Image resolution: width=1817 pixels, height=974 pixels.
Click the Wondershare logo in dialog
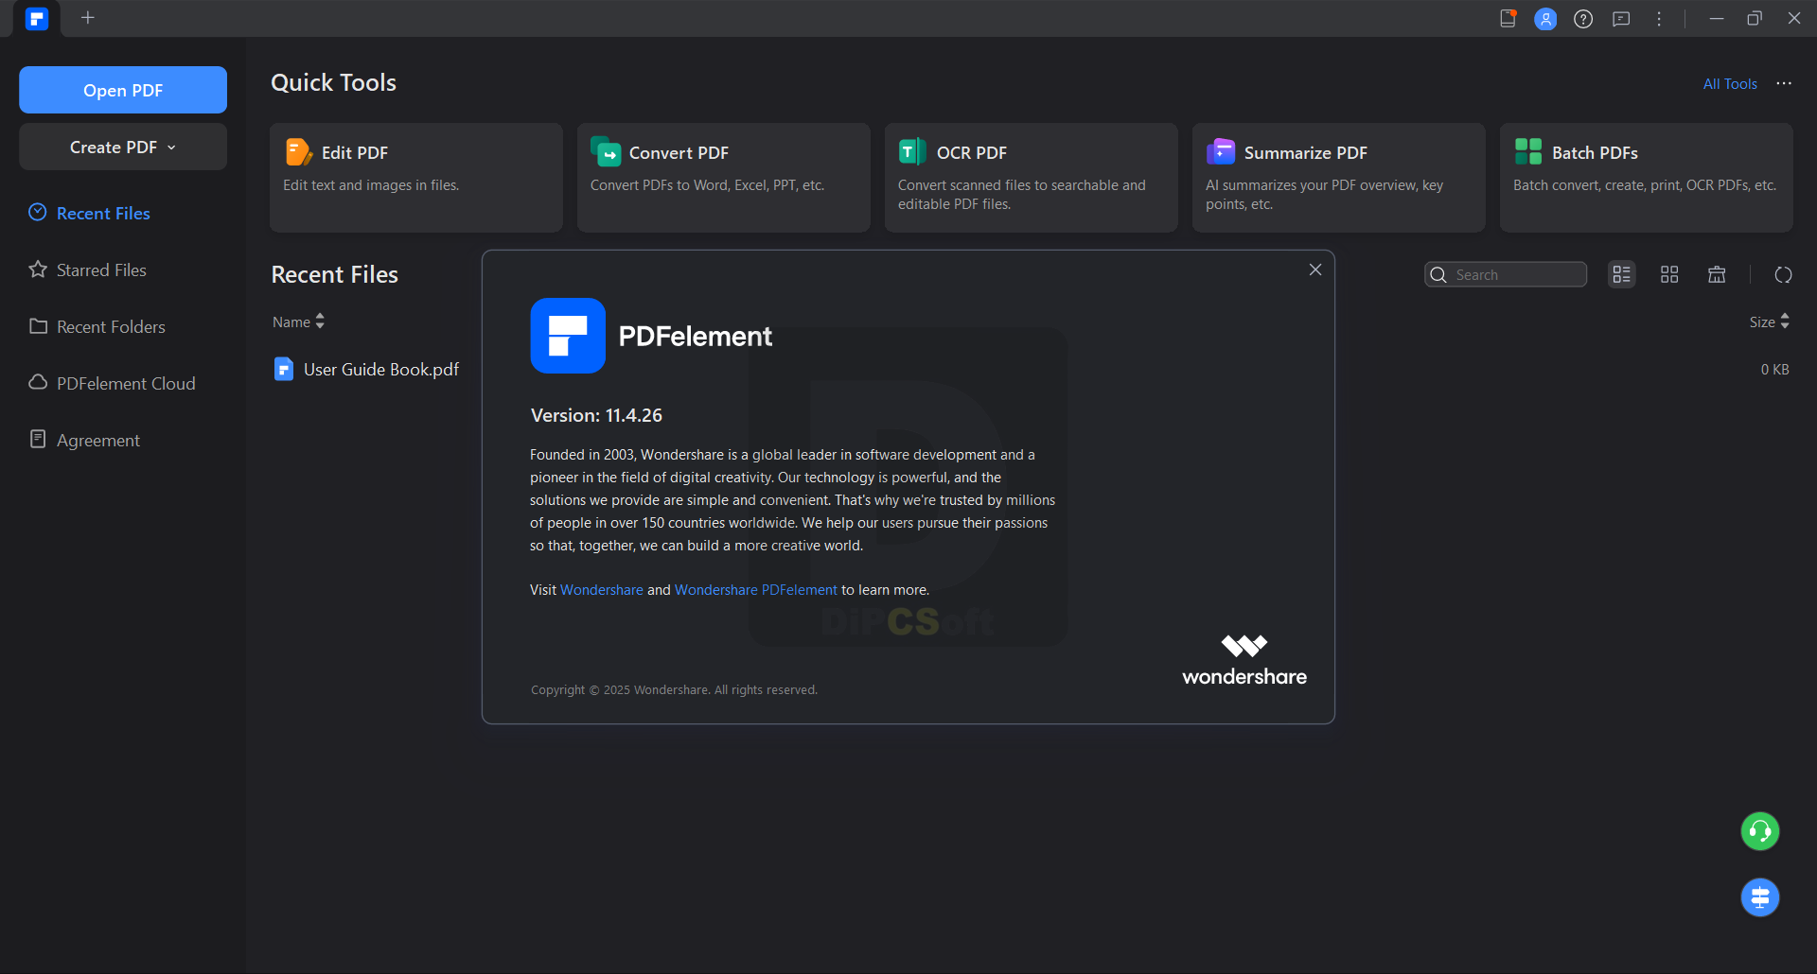coord(1244,660)
